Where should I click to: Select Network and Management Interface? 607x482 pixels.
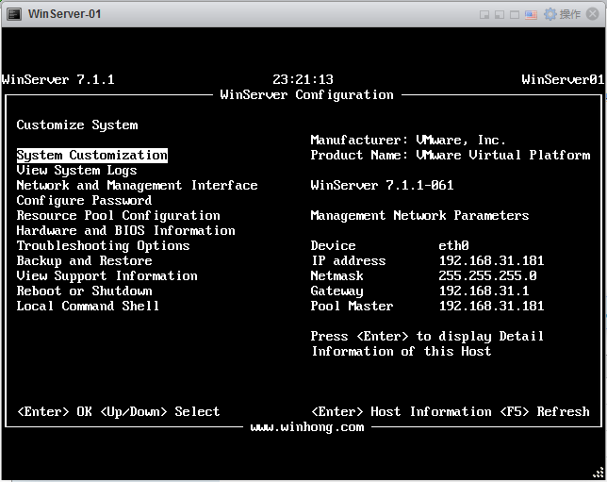137,185
